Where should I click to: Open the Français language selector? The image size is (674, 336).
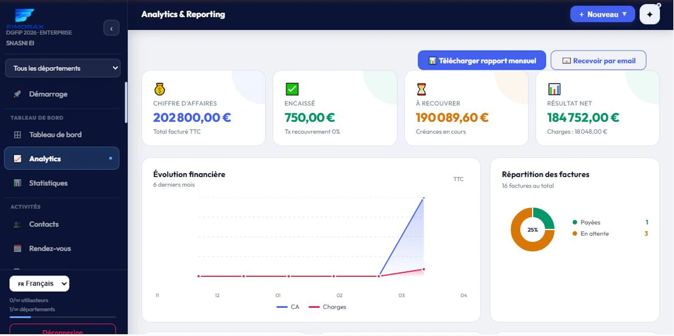39,284
